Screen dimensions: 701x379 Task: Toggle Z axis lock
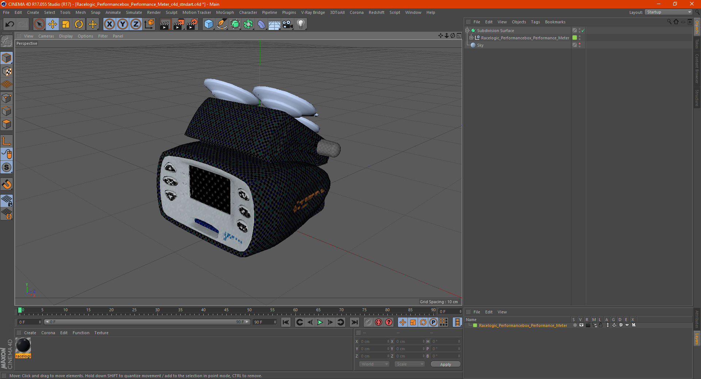pos(136,24)
